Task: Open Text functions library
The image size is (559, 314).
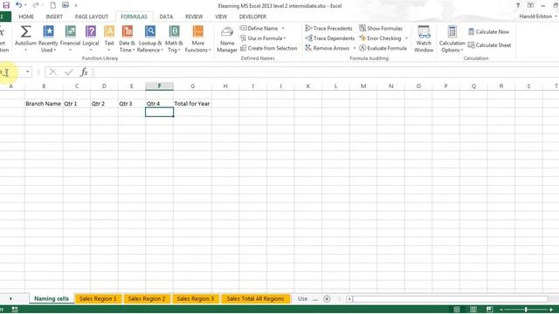Action: (x=109, y=38)
